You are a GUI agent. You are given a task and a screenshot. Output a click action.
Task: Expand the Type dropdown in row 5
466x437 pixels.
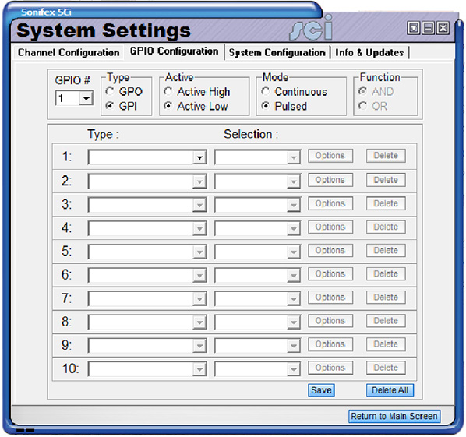[199, 252]
